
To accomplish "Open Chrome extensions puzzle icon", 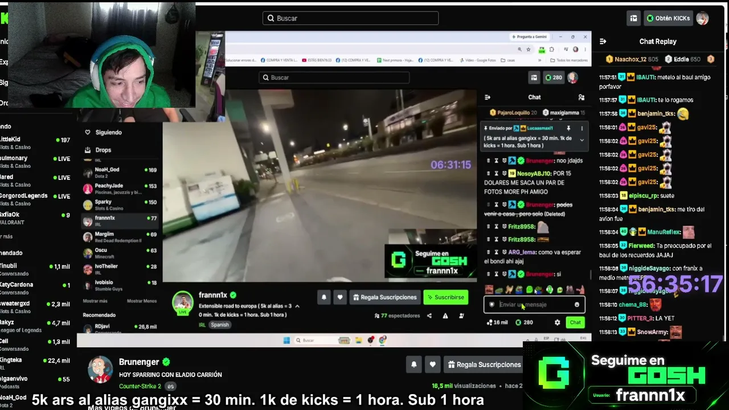I will pos(551,50).
